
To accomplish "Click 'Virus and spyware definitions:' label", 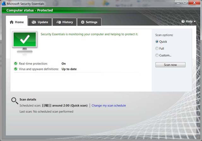I will (x=39, y=69).
